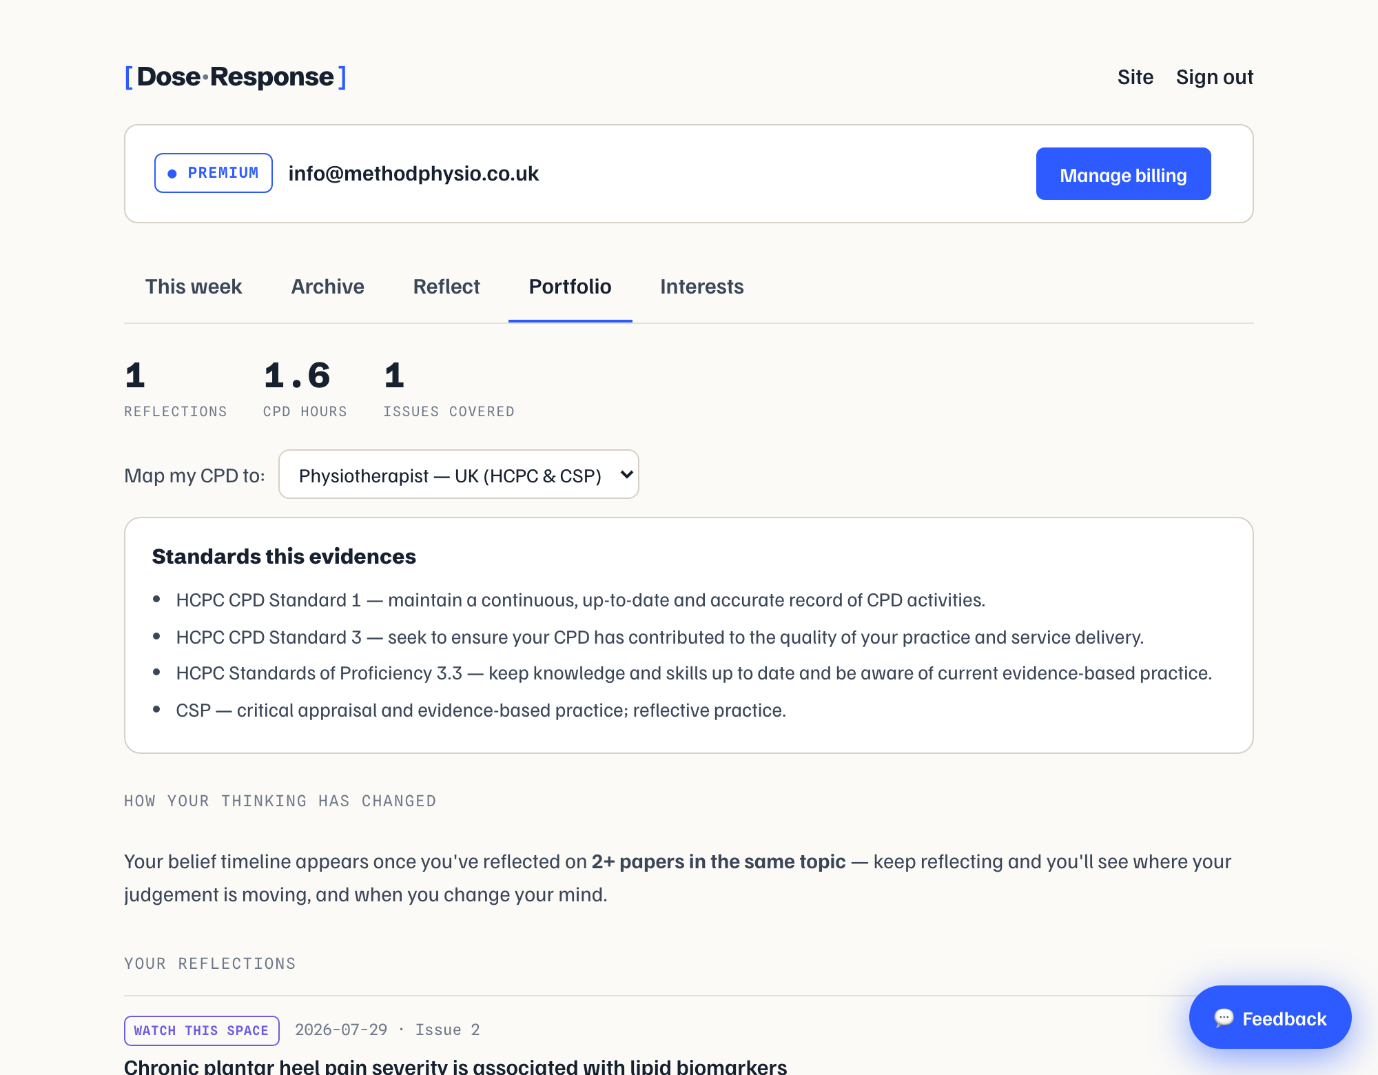
Task: Open the Chronic plantar heel pain reflection title
Action: pos(455,1066)
